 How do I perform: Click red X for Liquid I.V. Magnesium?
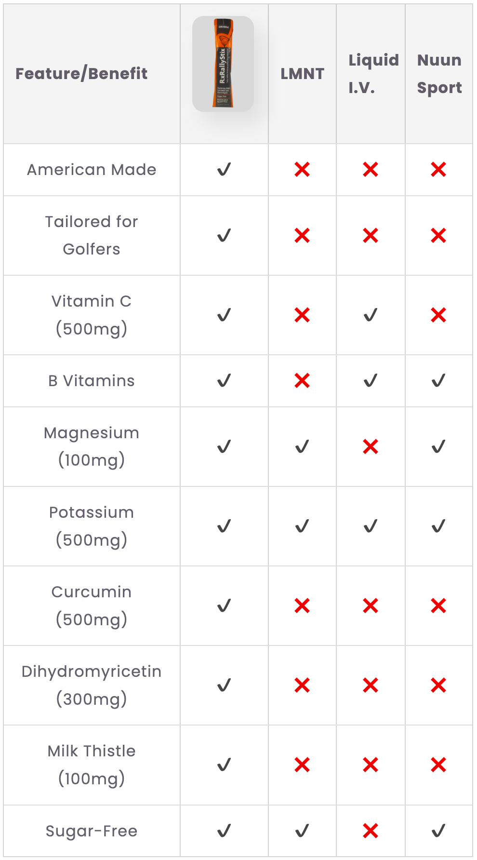[x=371, y=447]
